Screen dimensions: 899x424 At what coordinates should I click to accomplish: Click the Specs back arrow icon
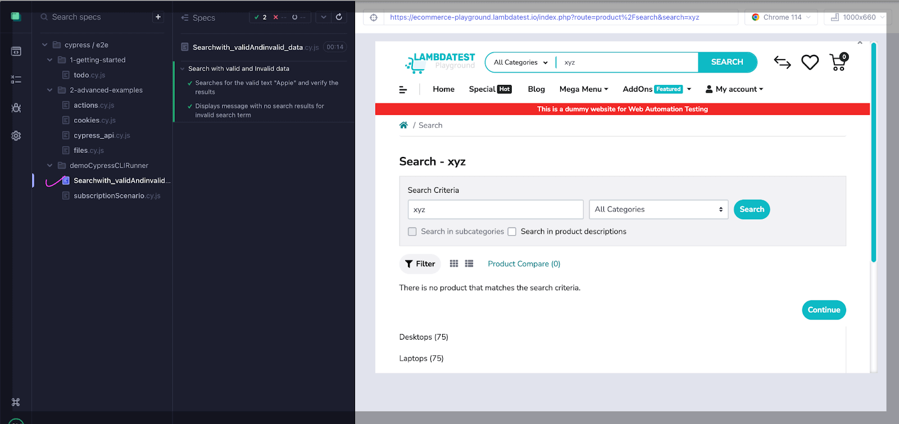(x=184, y=17)
